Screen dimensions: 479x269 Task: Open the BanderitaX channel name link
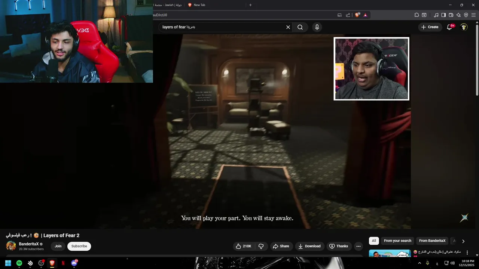pos(29,244)
